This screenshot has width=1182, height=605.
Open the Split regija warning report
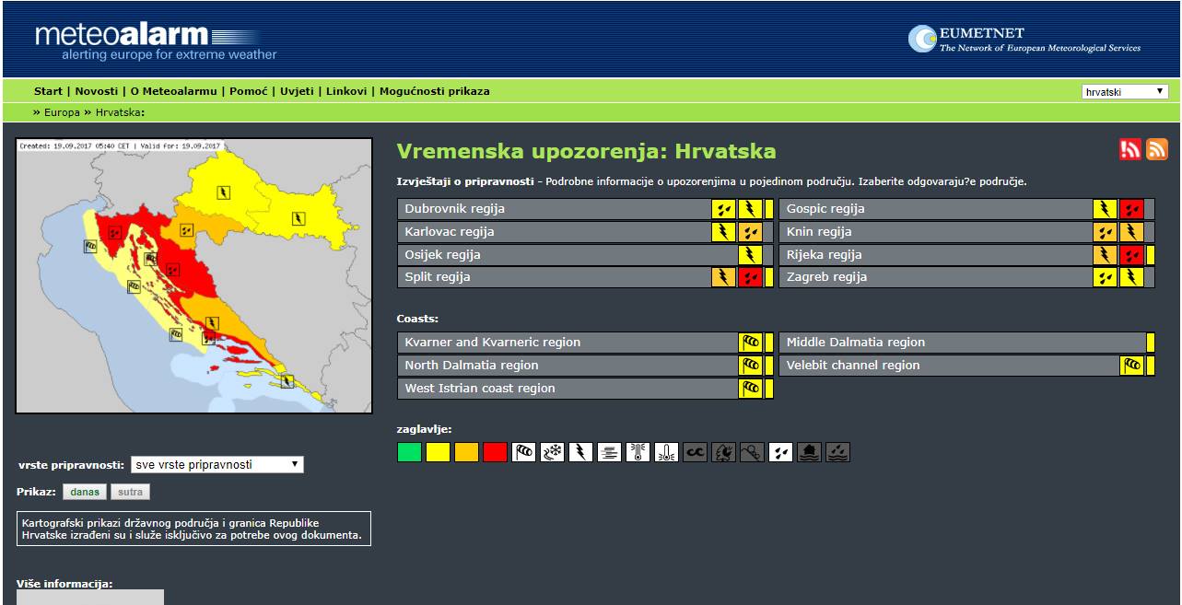pos(438,277)
